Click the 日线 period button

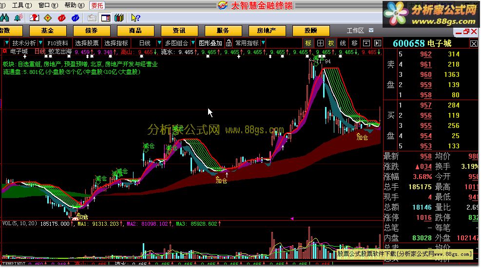[x=144, y=43]
